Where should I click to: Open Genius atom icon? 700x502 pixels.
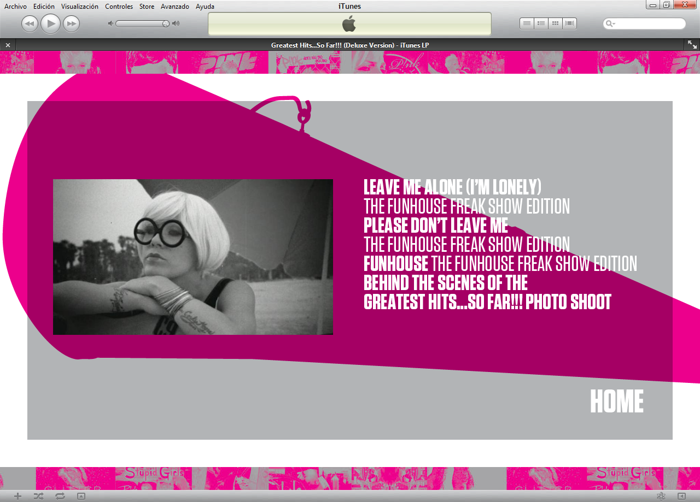661,496
